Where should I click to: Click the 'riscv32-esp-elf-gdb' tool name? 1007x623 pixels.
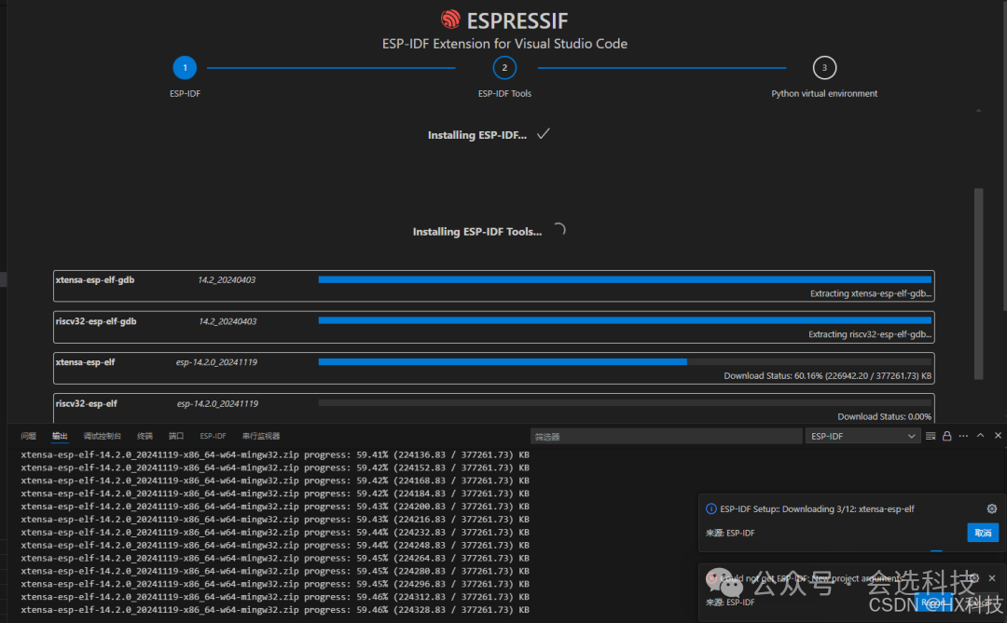pos(96,321)
